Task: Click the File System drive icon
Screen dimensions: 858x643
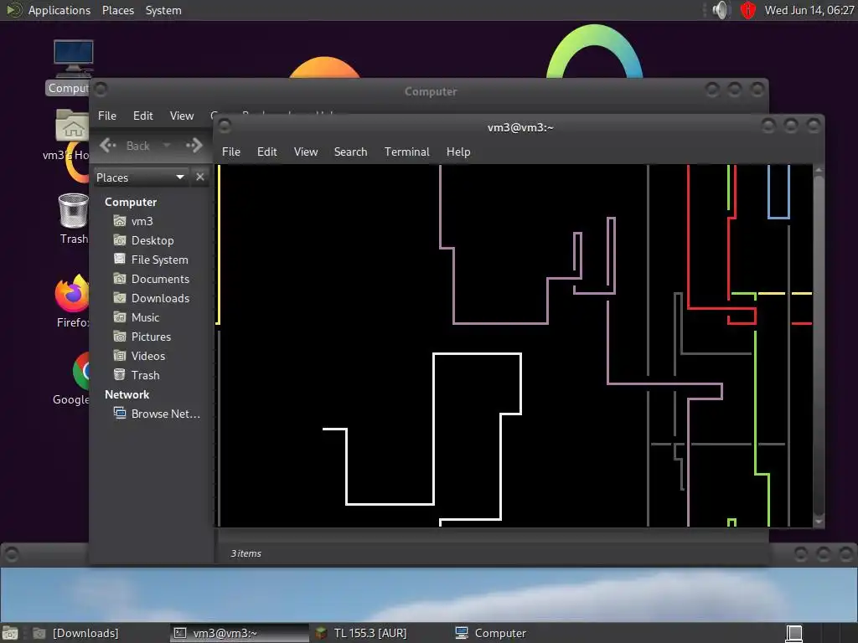Action: [x=119, y=259]
